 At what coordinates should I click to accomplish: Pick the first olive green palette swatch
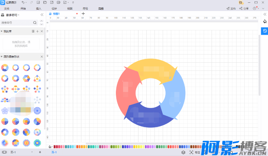[111, 146]
